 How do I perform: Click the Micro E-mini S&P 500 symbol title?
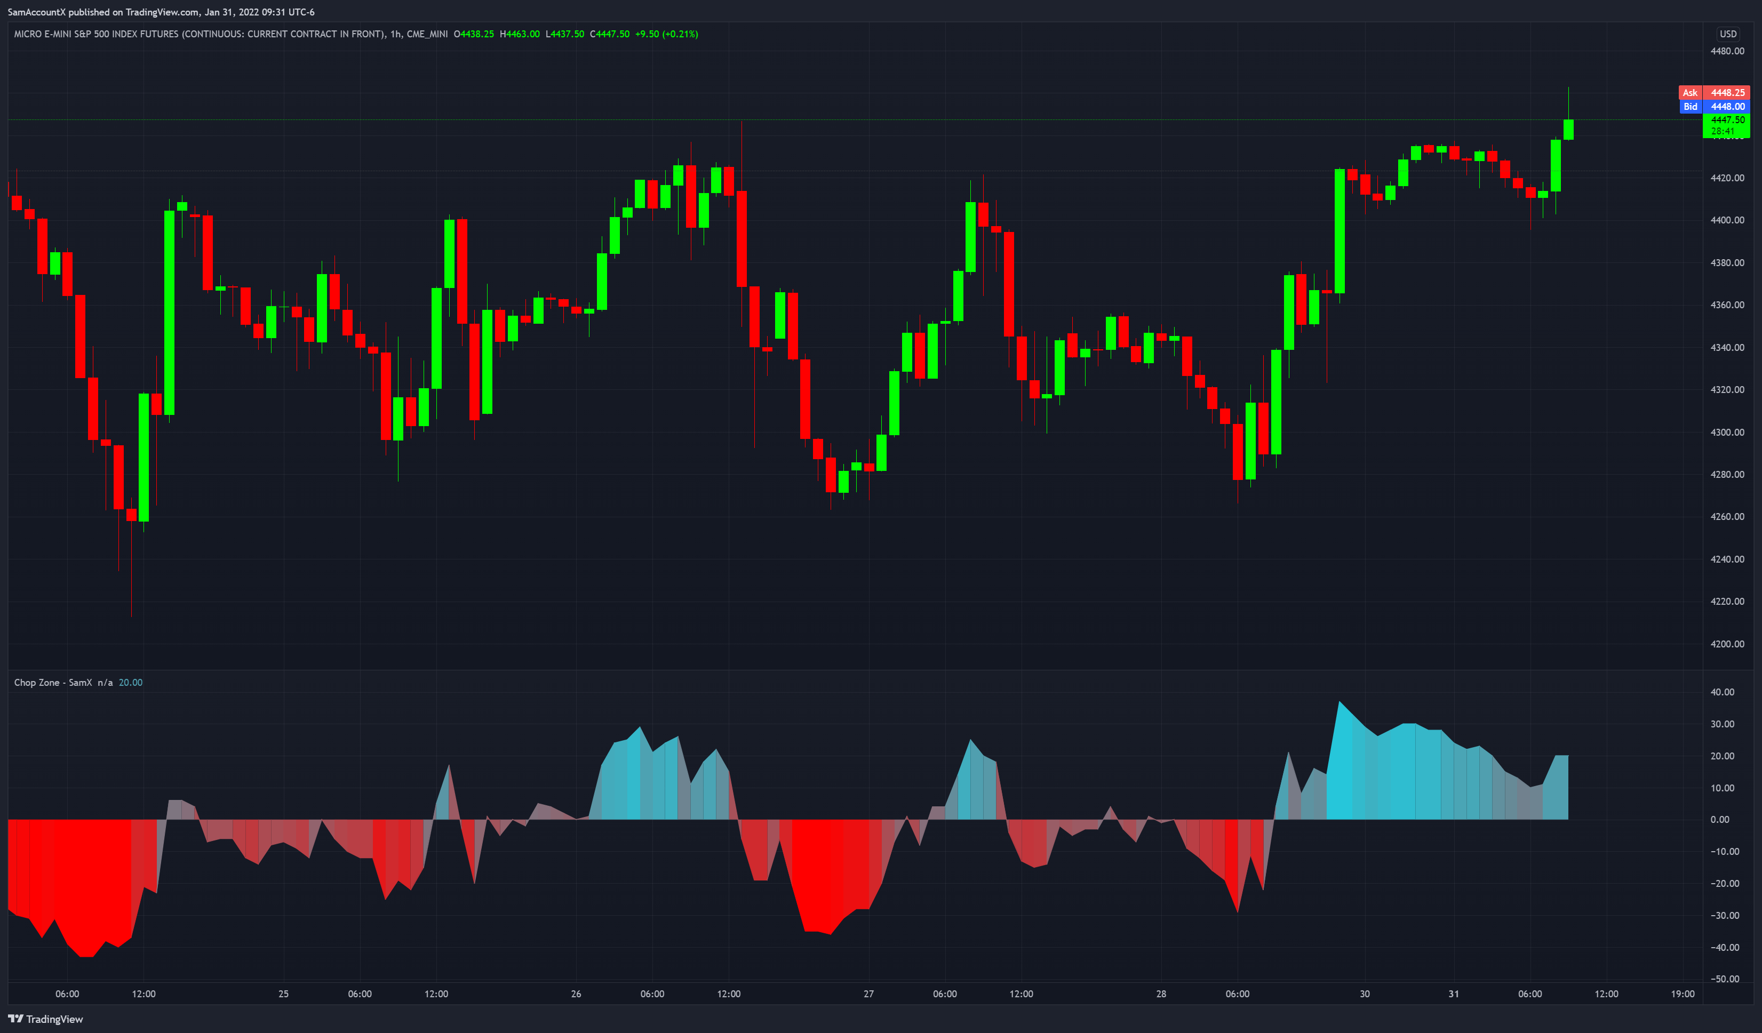(231, 34)
